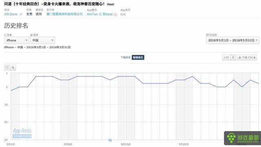261x147 pixels.
Task: Open the iOS Store link
Action: click(11, 14)
